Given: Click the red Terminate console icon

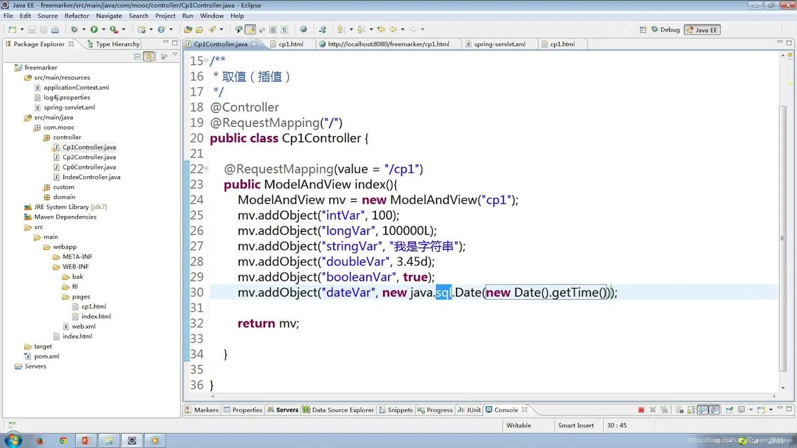Looking at the screenshot, I should pyautogui.click(x=642, y=409).
